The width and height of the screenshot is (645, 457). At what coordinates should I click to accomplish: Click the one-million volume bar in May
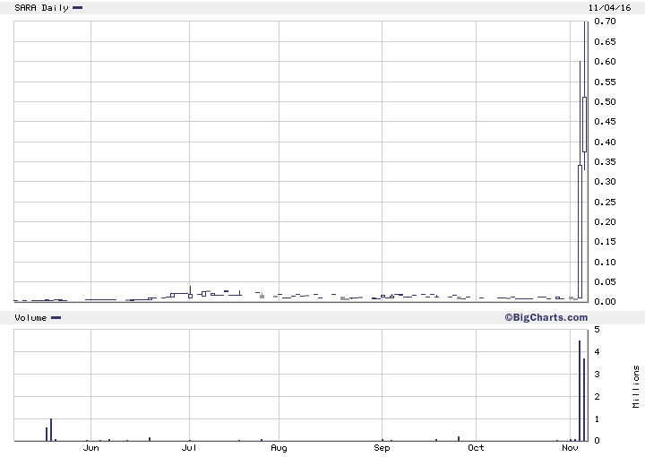[51, 429]
